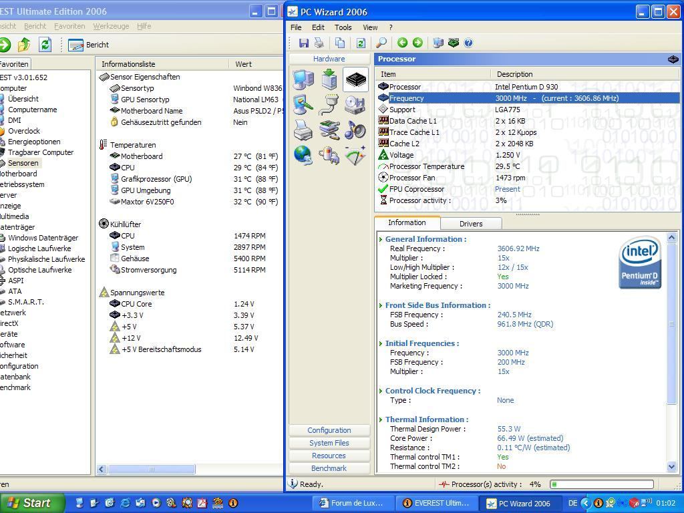684x513 pixels.
Task: Open the Hilfe menu in EVEREST
Action: pos(144,26)
